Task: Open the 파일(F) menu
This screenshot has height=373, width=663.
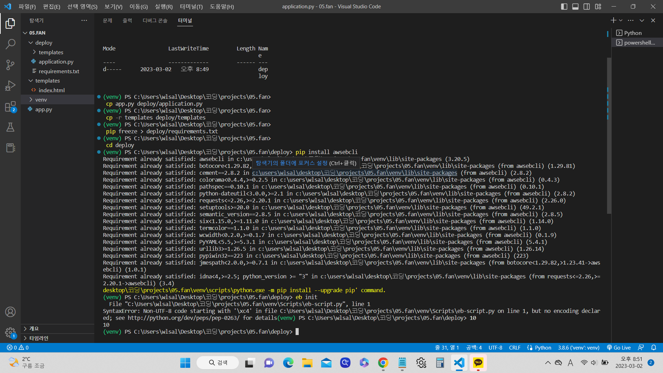Action: point(27,7)
